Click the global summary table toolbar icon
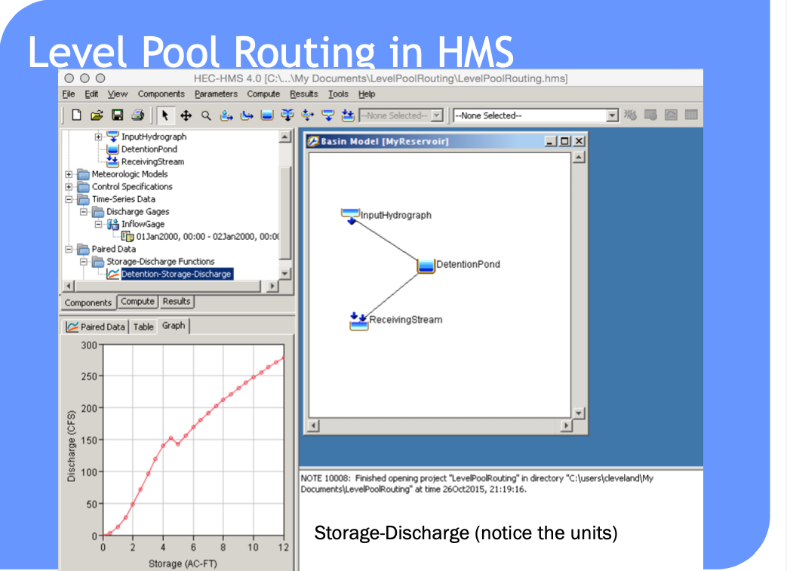 [650, 115]
